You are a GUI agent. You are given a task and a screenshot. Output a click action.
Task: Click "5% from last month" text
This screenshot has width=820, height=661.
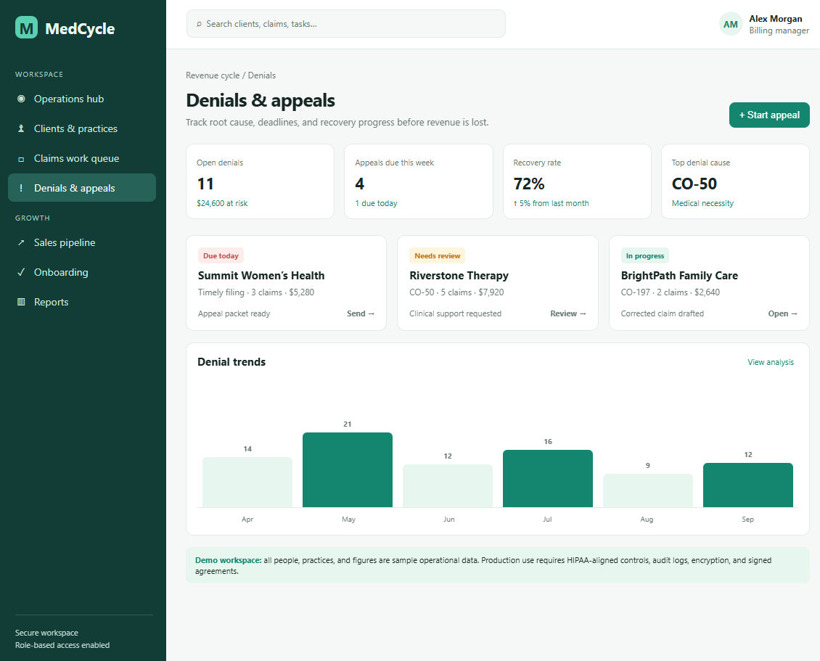(x=554, y=203)
